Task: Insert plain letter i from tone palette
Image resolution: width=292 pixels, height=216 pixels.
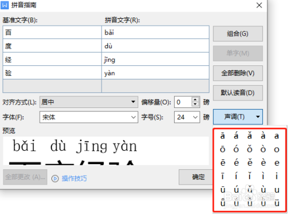Action: point(277,176)
